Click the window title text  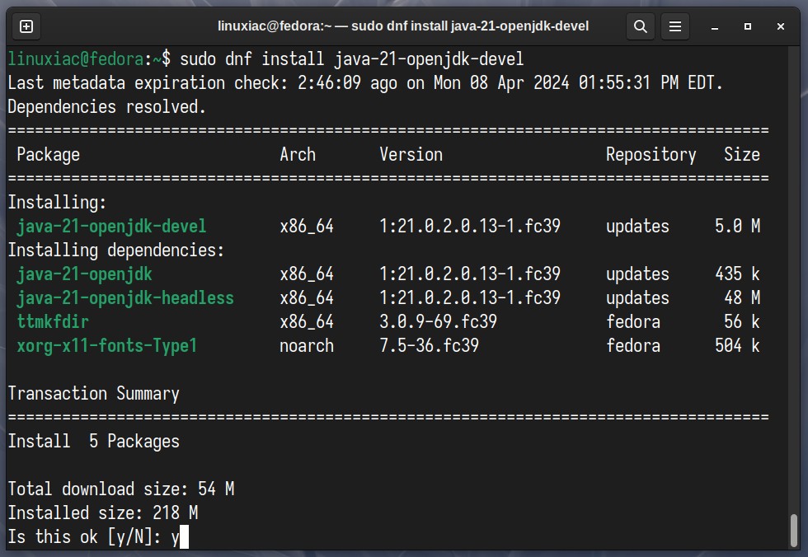(403, 26)
